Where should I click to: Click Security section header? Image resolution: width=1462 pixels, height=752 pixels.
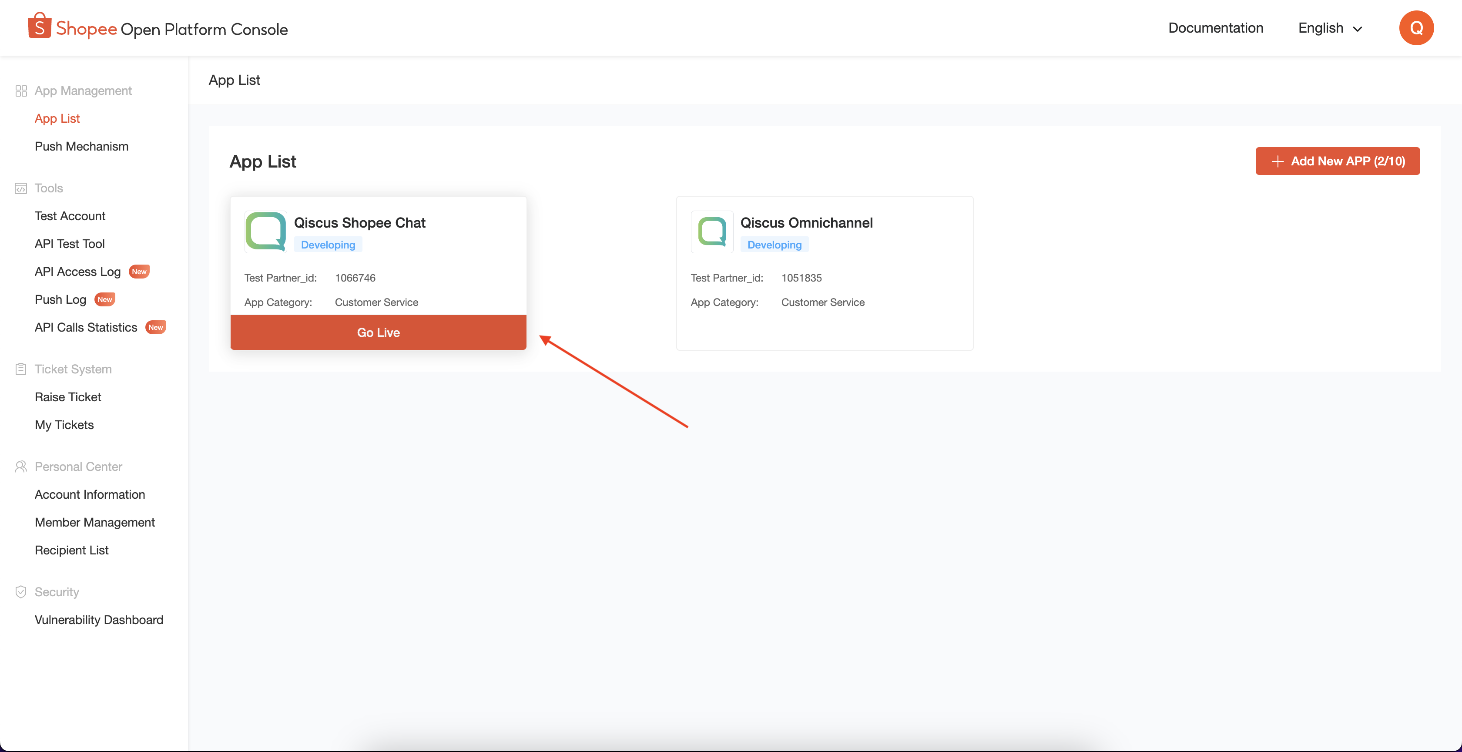[57, 592]
